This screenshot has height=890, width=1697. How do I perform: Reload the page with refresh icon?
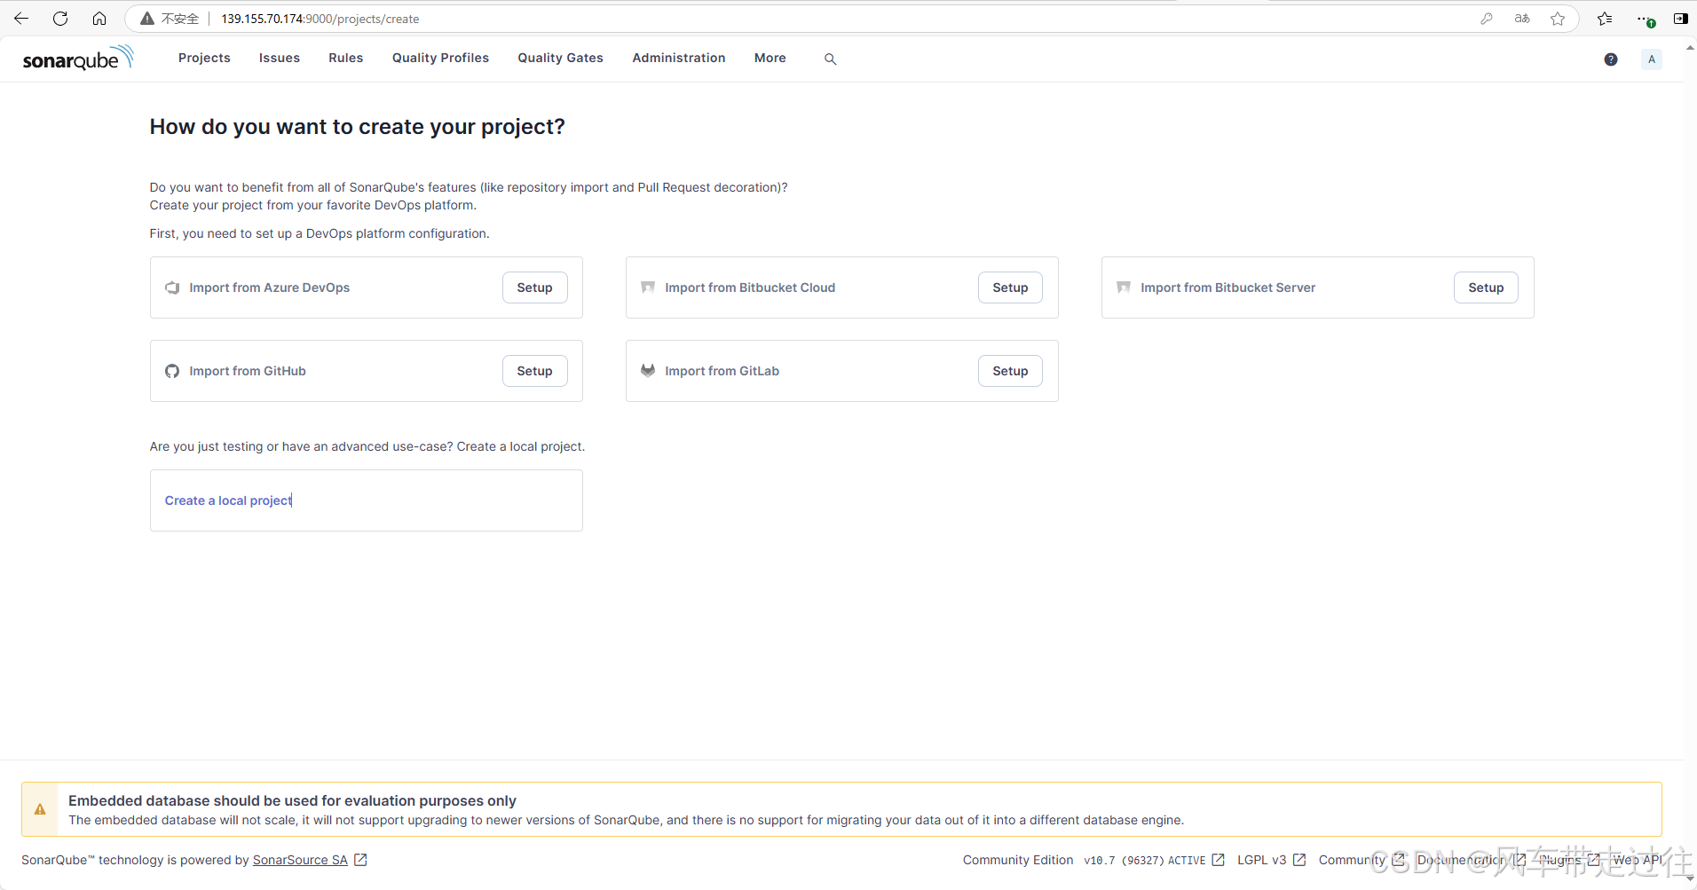[60, 19]
